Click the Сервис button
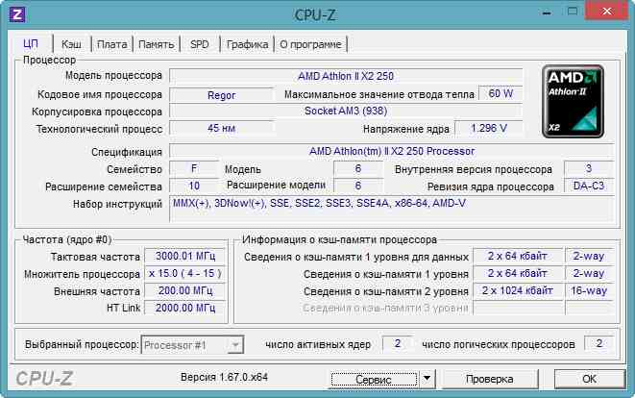Viewport: 635px width, 398px height. [374, 380]
